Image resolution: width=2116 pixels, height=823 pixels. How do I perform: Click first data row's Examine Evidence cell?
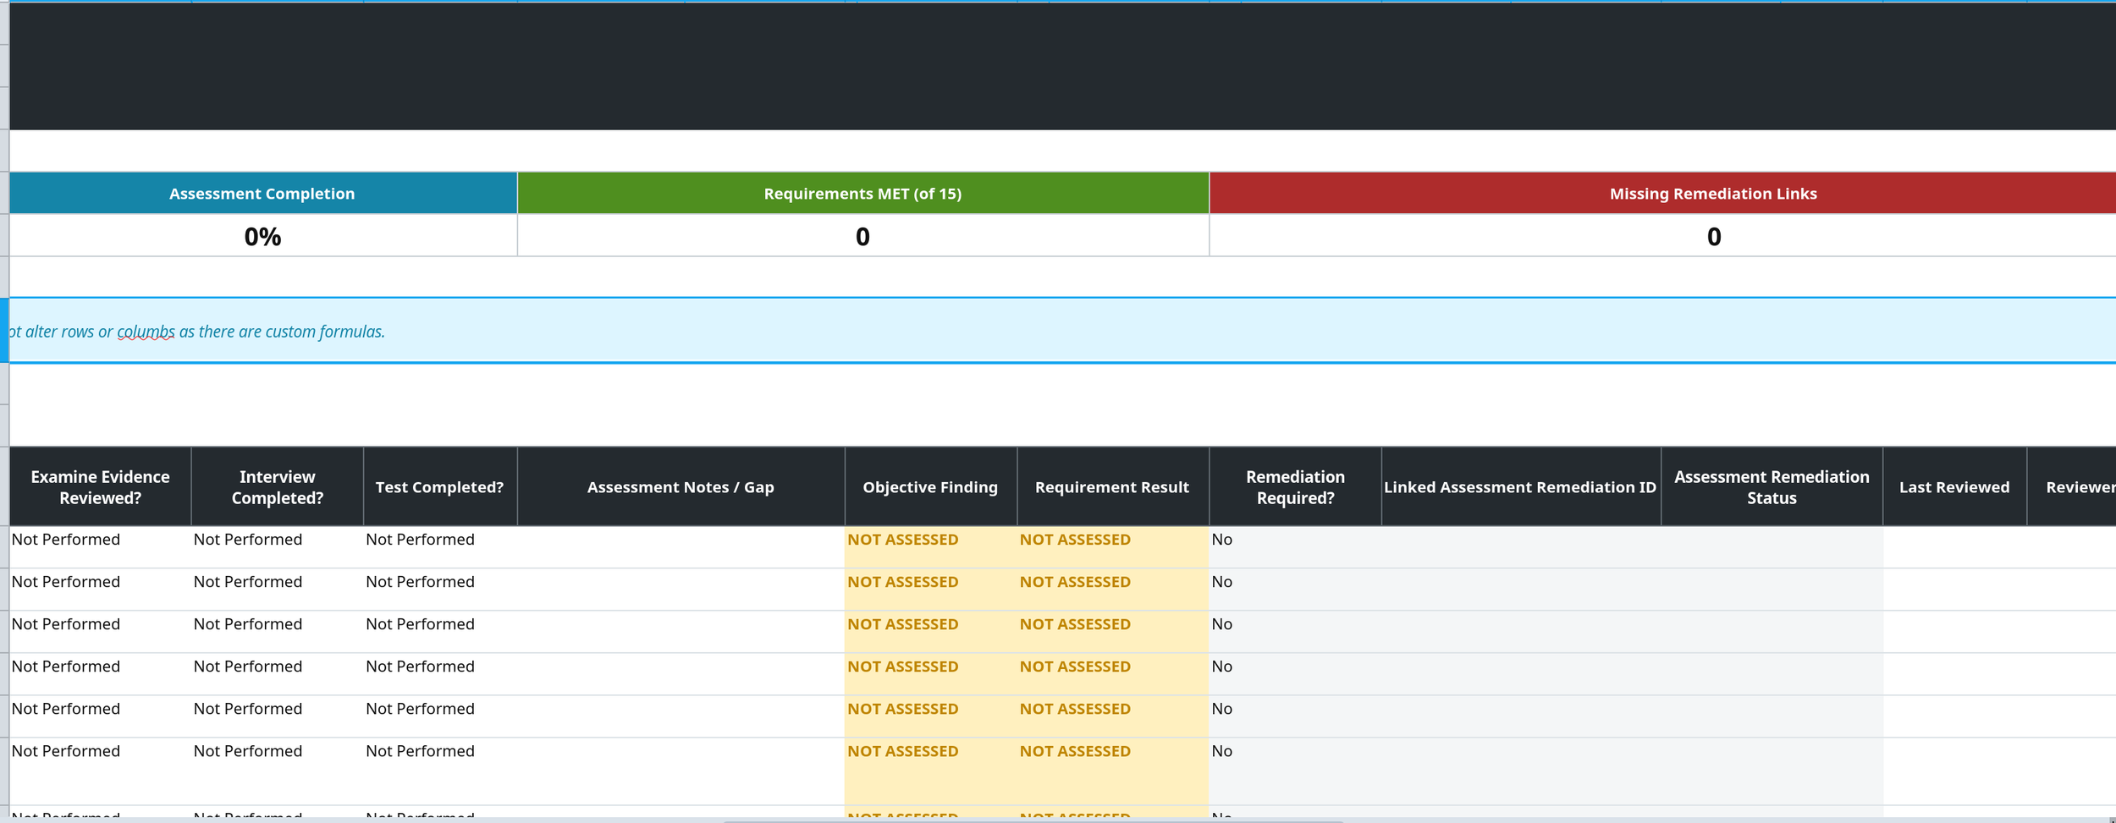pyautogui.click(x=100, y=546)
